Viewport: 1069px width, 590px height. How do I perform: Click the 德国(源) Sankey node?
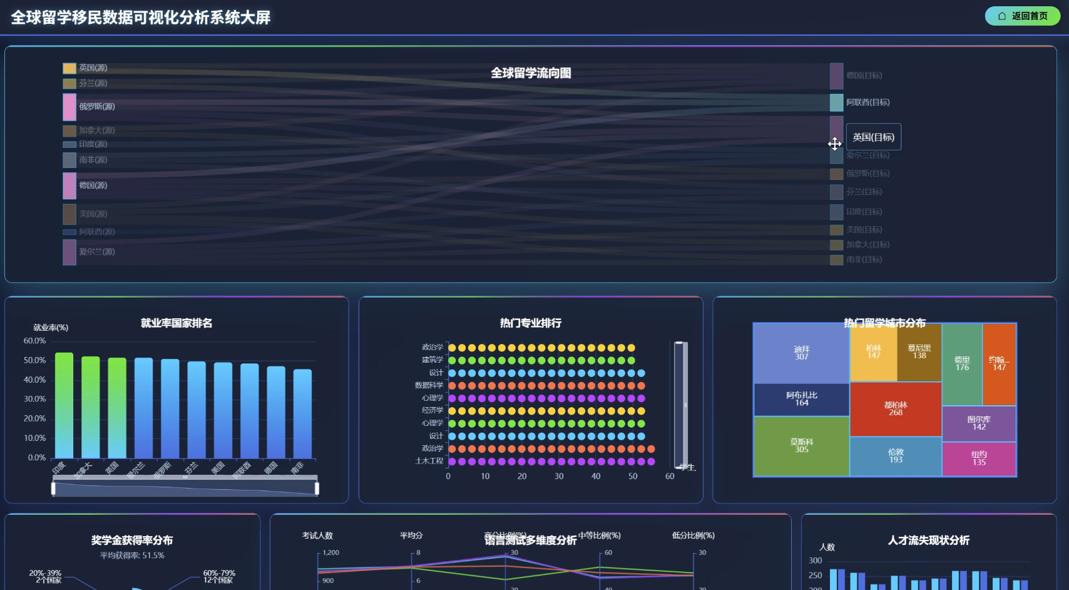(x=68, y=185)
